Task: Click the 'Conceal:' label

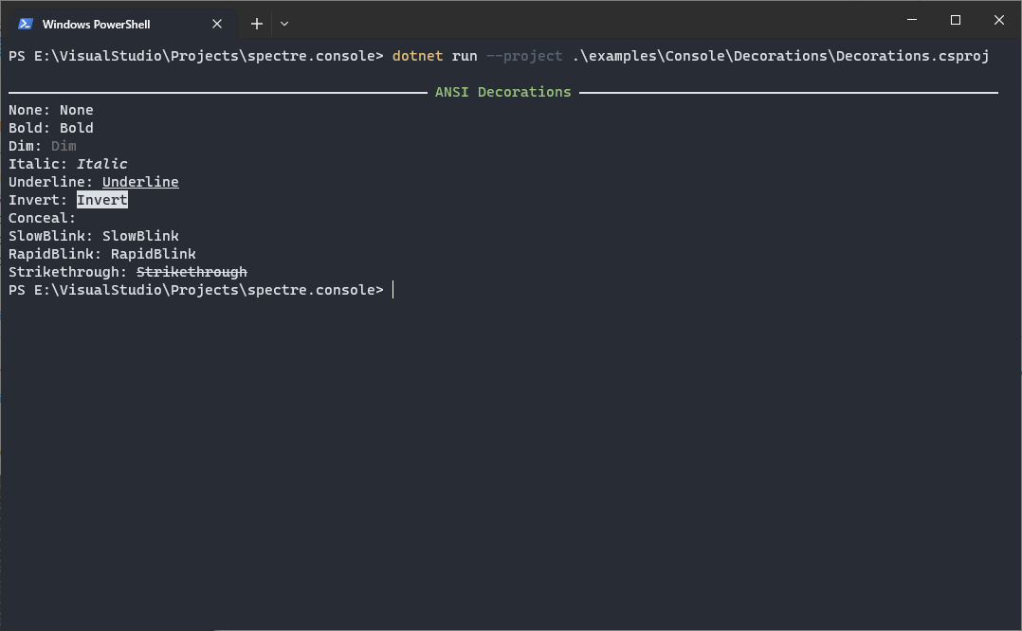Action: point(43,218)
